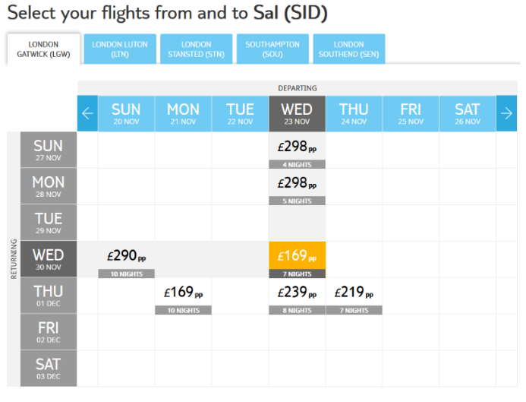Select the £298 5 nights fare
This screenshot has width=526, height=402.
coord(298,187)
